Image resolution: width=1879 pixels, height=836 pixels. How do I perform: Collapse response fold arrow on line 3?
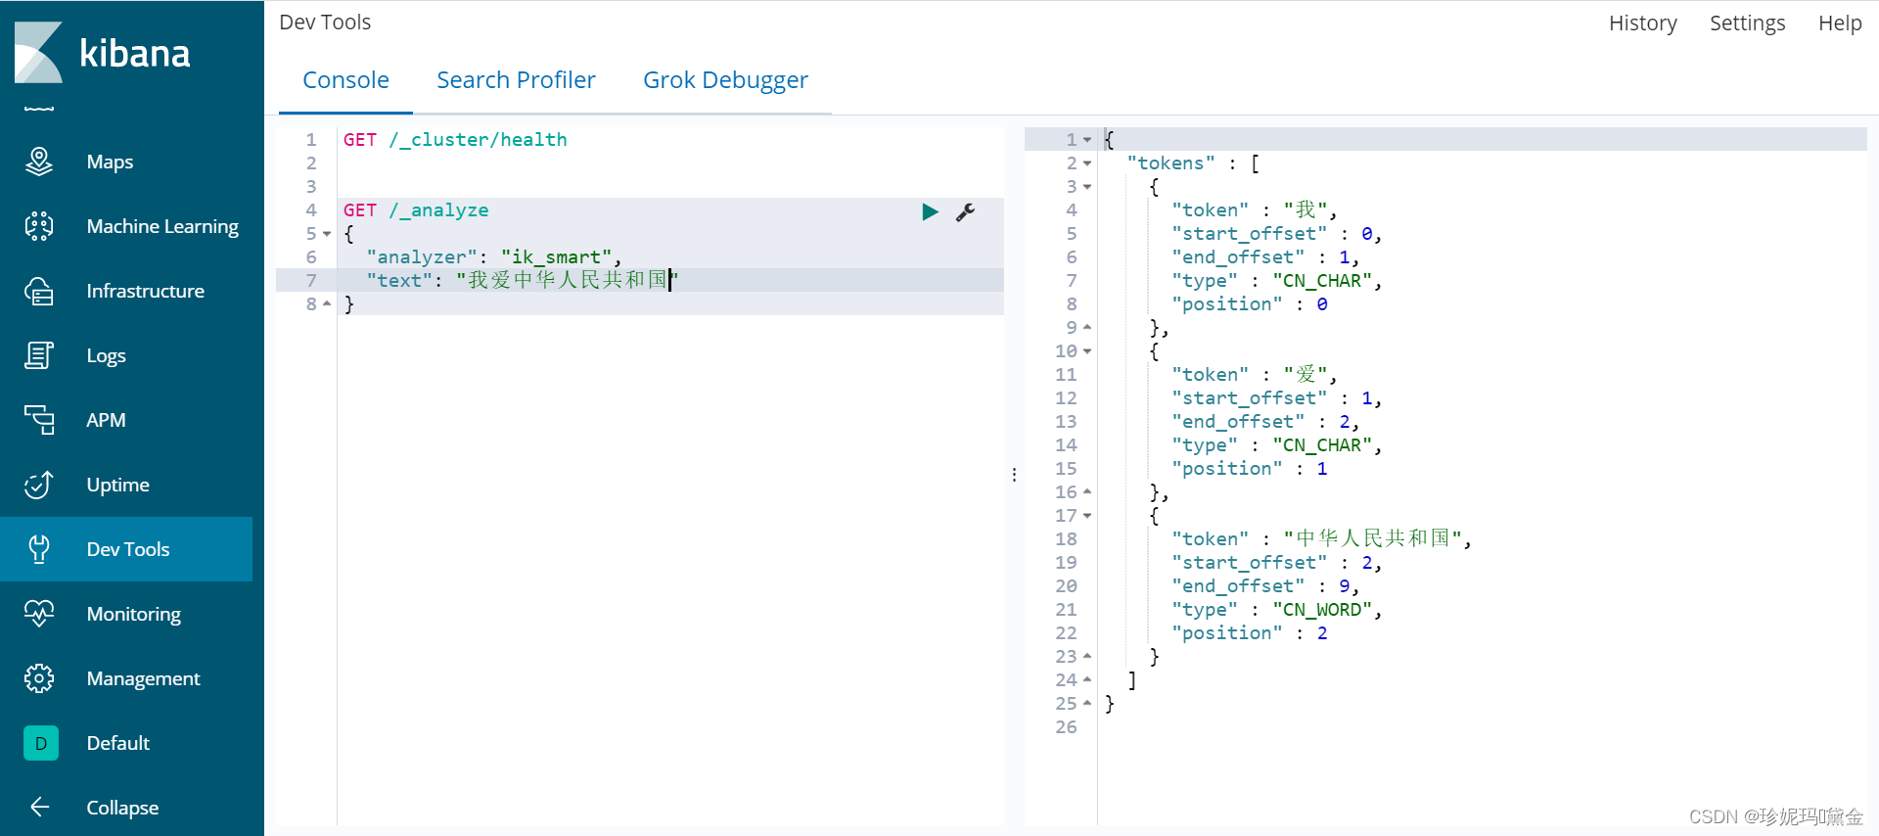1087,187
